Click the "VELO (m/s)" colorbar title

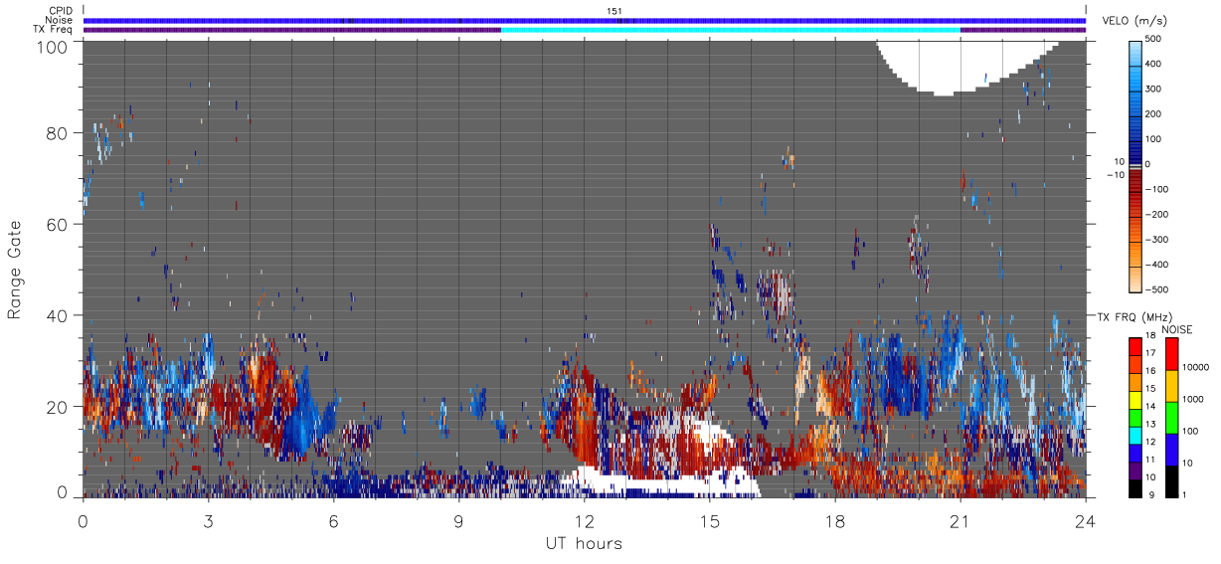[1134, 22]
